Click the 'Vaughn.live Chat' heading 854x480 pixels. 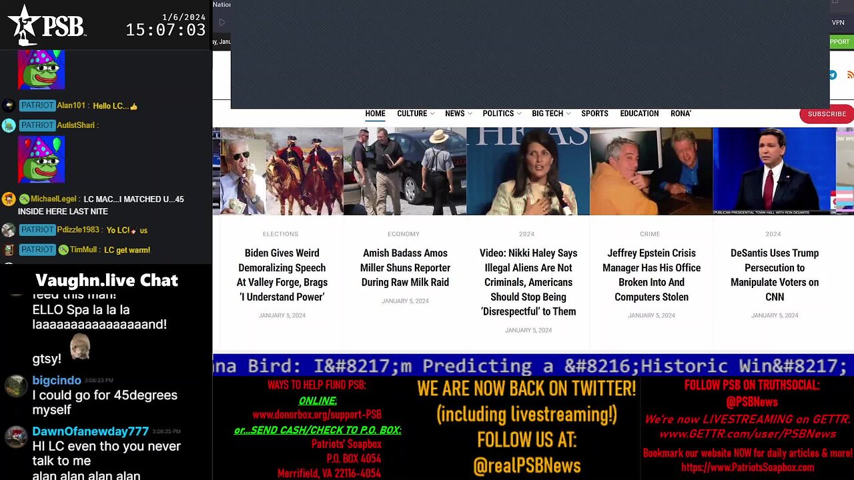click(x=107, y=280)
